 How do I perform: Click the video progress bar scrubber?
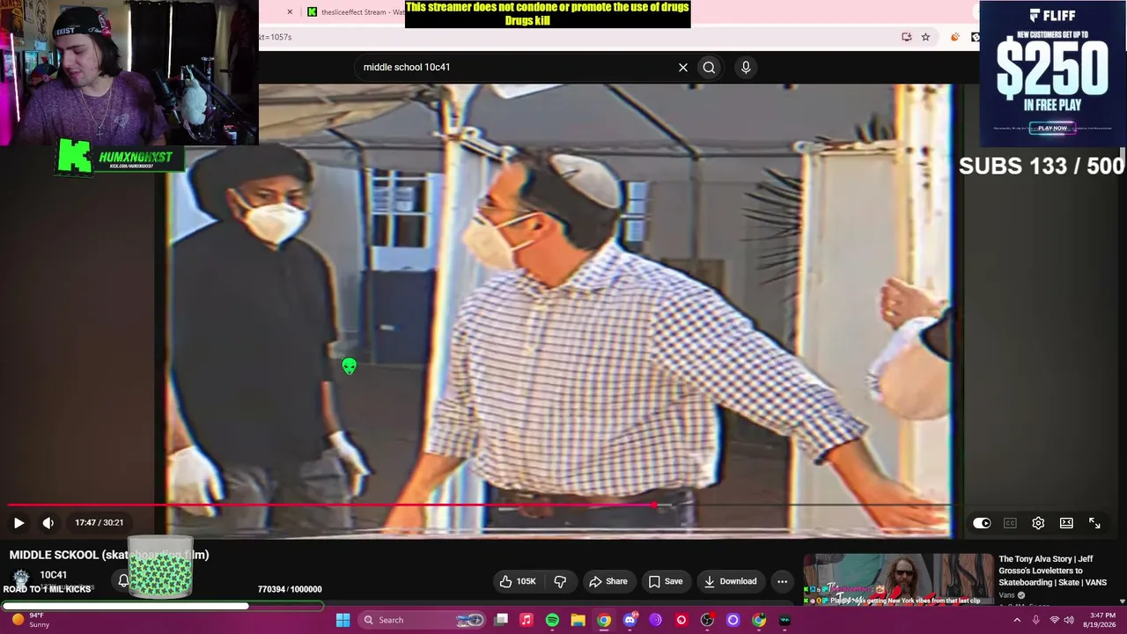(654, 505)
